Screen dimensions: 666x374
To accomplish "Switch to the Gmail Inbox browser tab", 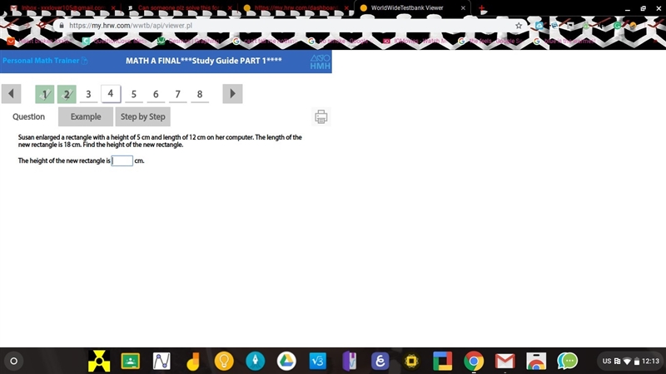I will pyautogui.click(x=63, y=8).
